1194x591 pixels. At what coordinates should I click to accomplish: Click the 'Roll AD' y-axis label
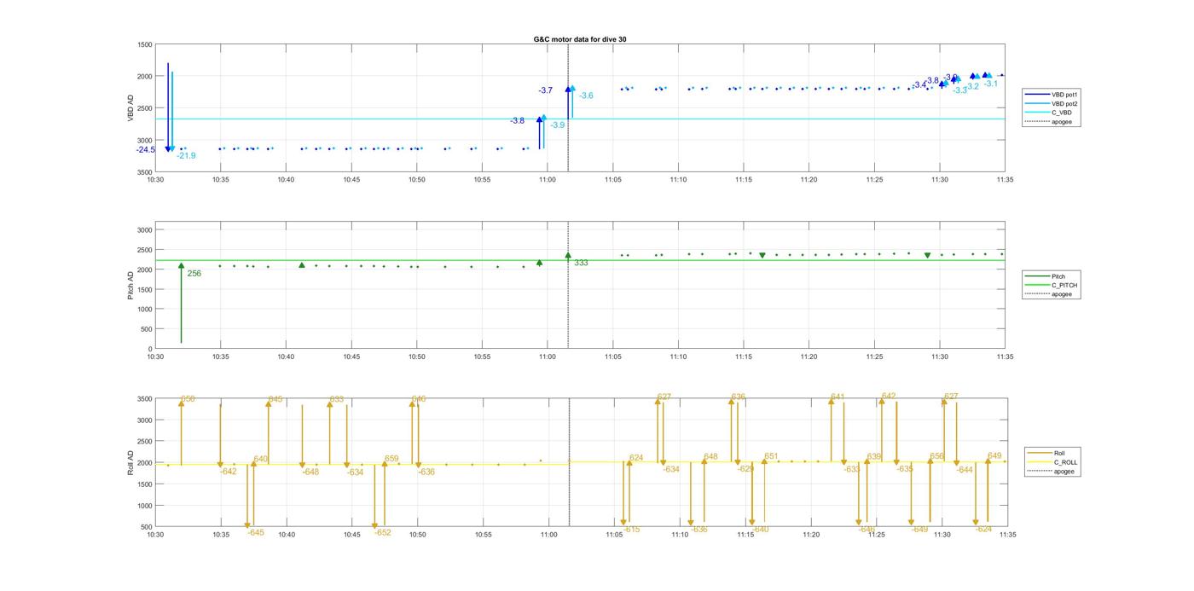(130, 462)
